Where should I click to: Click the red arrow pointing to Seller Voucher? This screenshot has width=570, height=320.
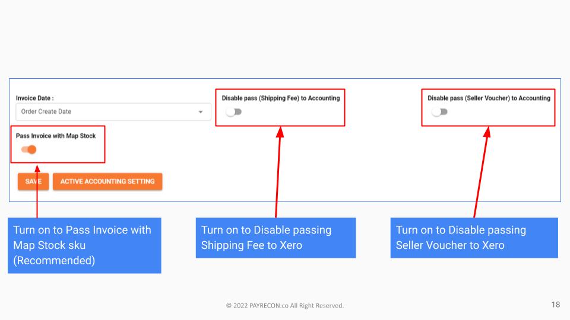(482, 172)
